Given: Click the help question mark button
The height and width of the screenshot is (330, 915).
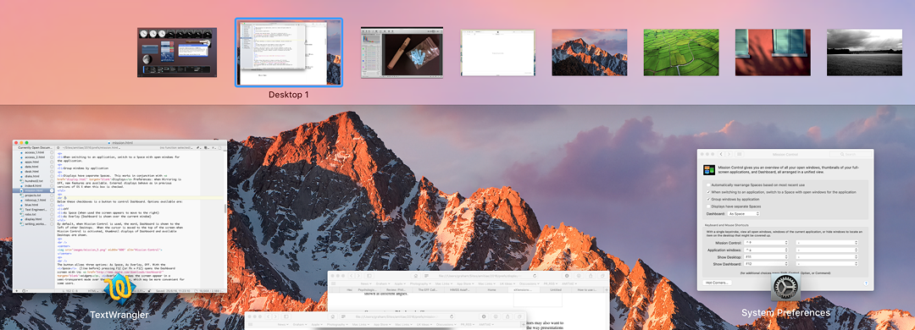Looking at the screenshot, I should coord(866,283).
